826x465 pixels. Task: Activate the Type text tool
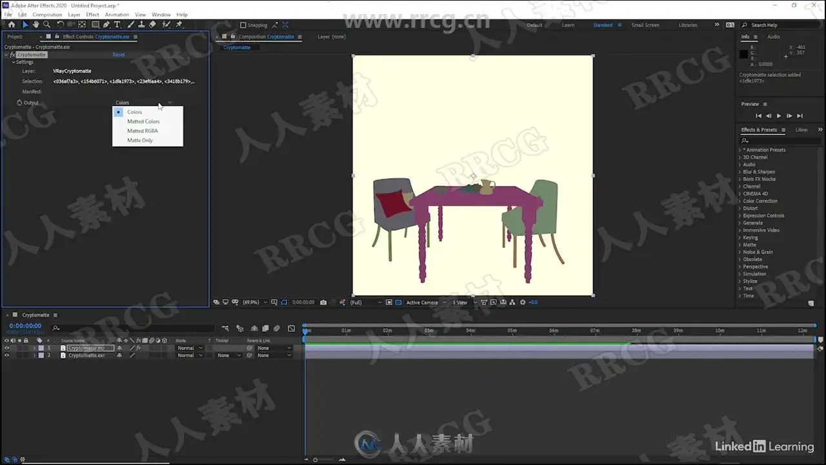tap(117, 25)
